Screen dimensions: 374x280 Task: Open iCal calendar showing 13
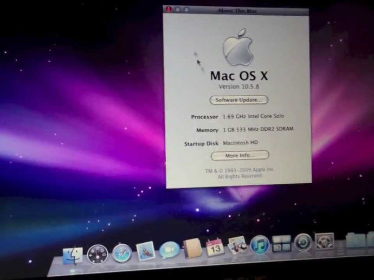[x=215, y=248]
